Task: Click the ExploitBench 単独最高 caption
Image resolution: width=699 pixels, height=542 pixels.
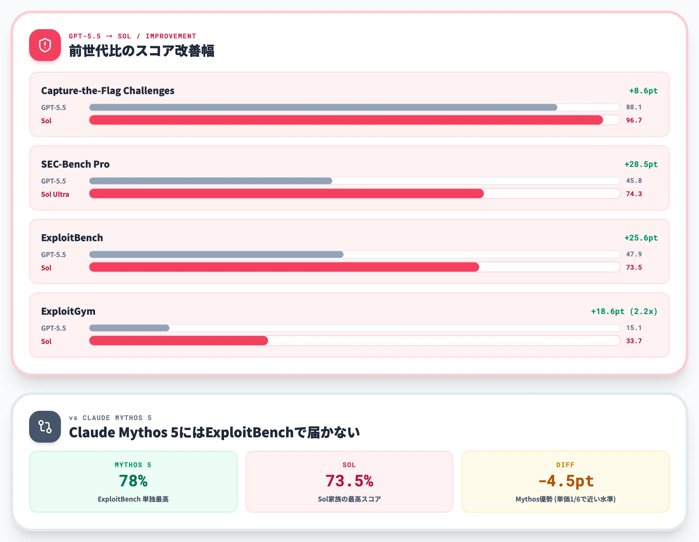Action: [133, 499]
